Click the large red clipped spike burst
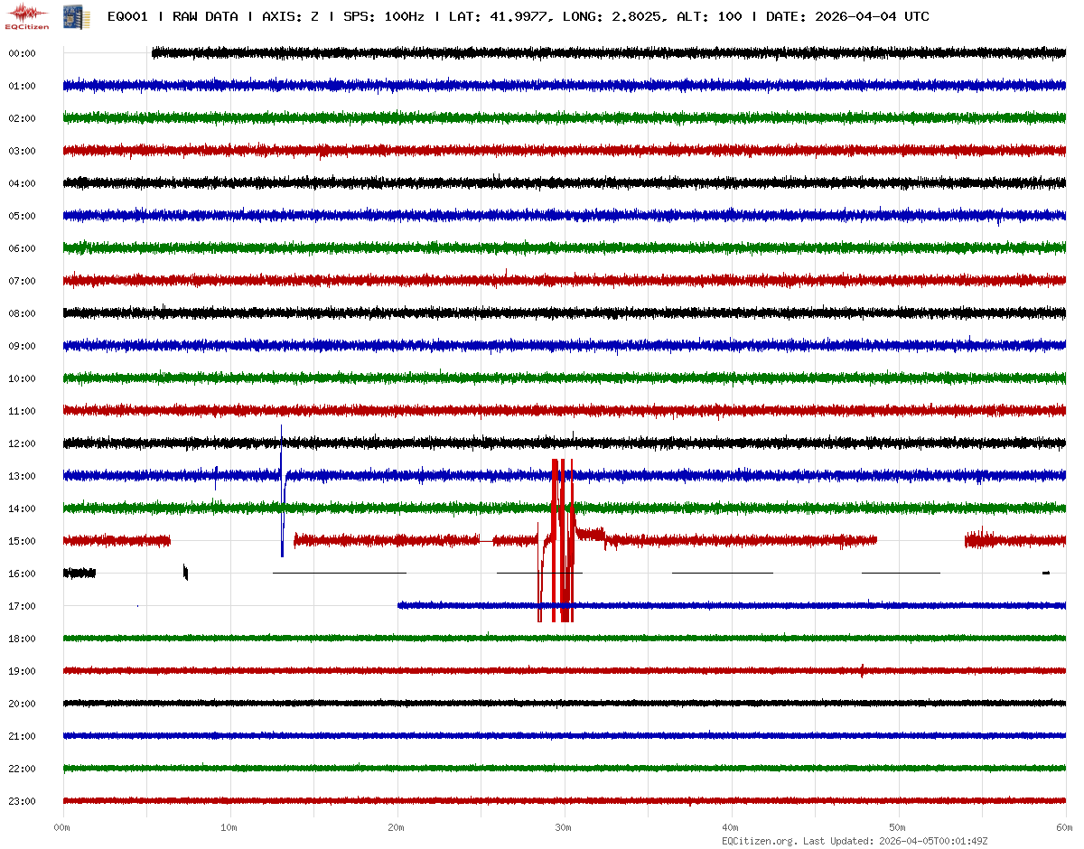 pyautogui.click(x=563, y=540)
